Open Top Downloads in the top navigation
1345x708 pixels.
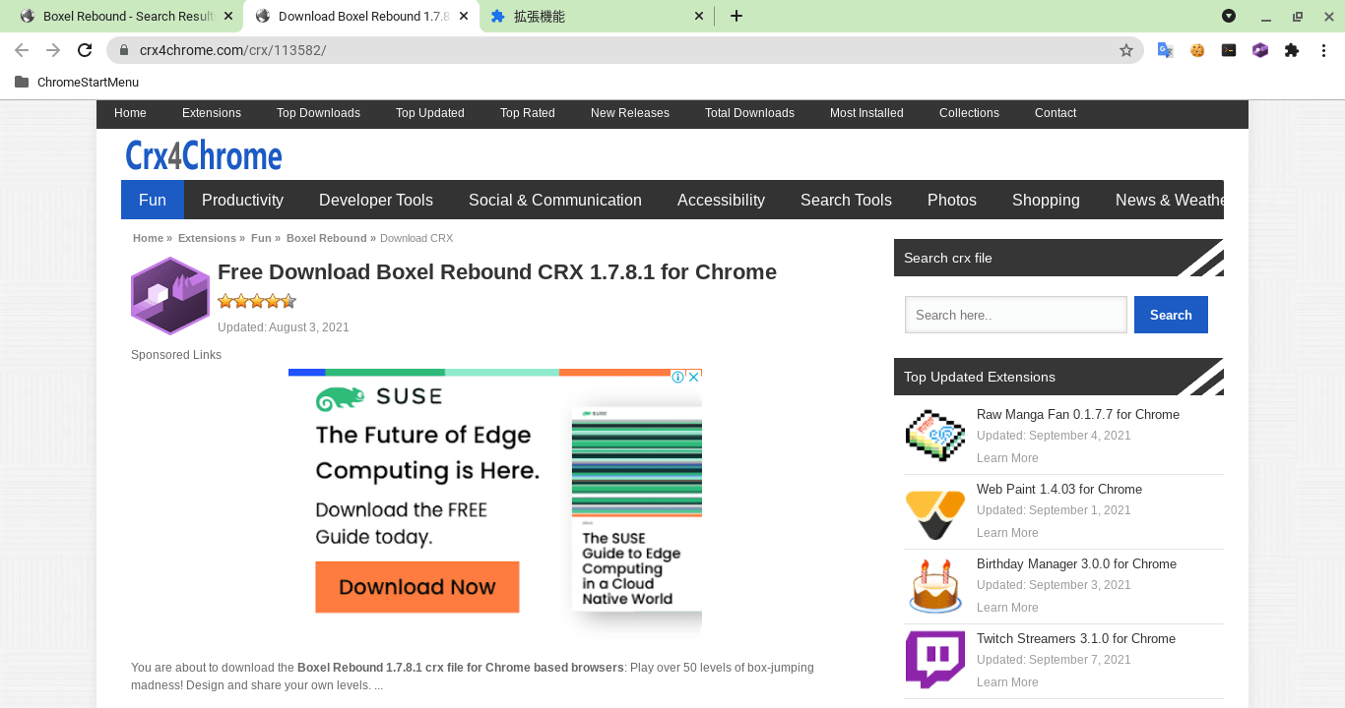pyautogui.click(x=318, y=113)
